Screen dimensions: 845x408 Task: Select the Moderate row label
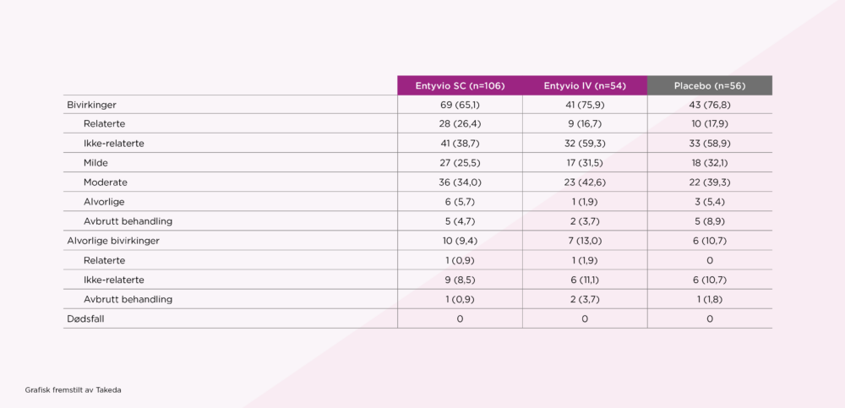point(105,182)
